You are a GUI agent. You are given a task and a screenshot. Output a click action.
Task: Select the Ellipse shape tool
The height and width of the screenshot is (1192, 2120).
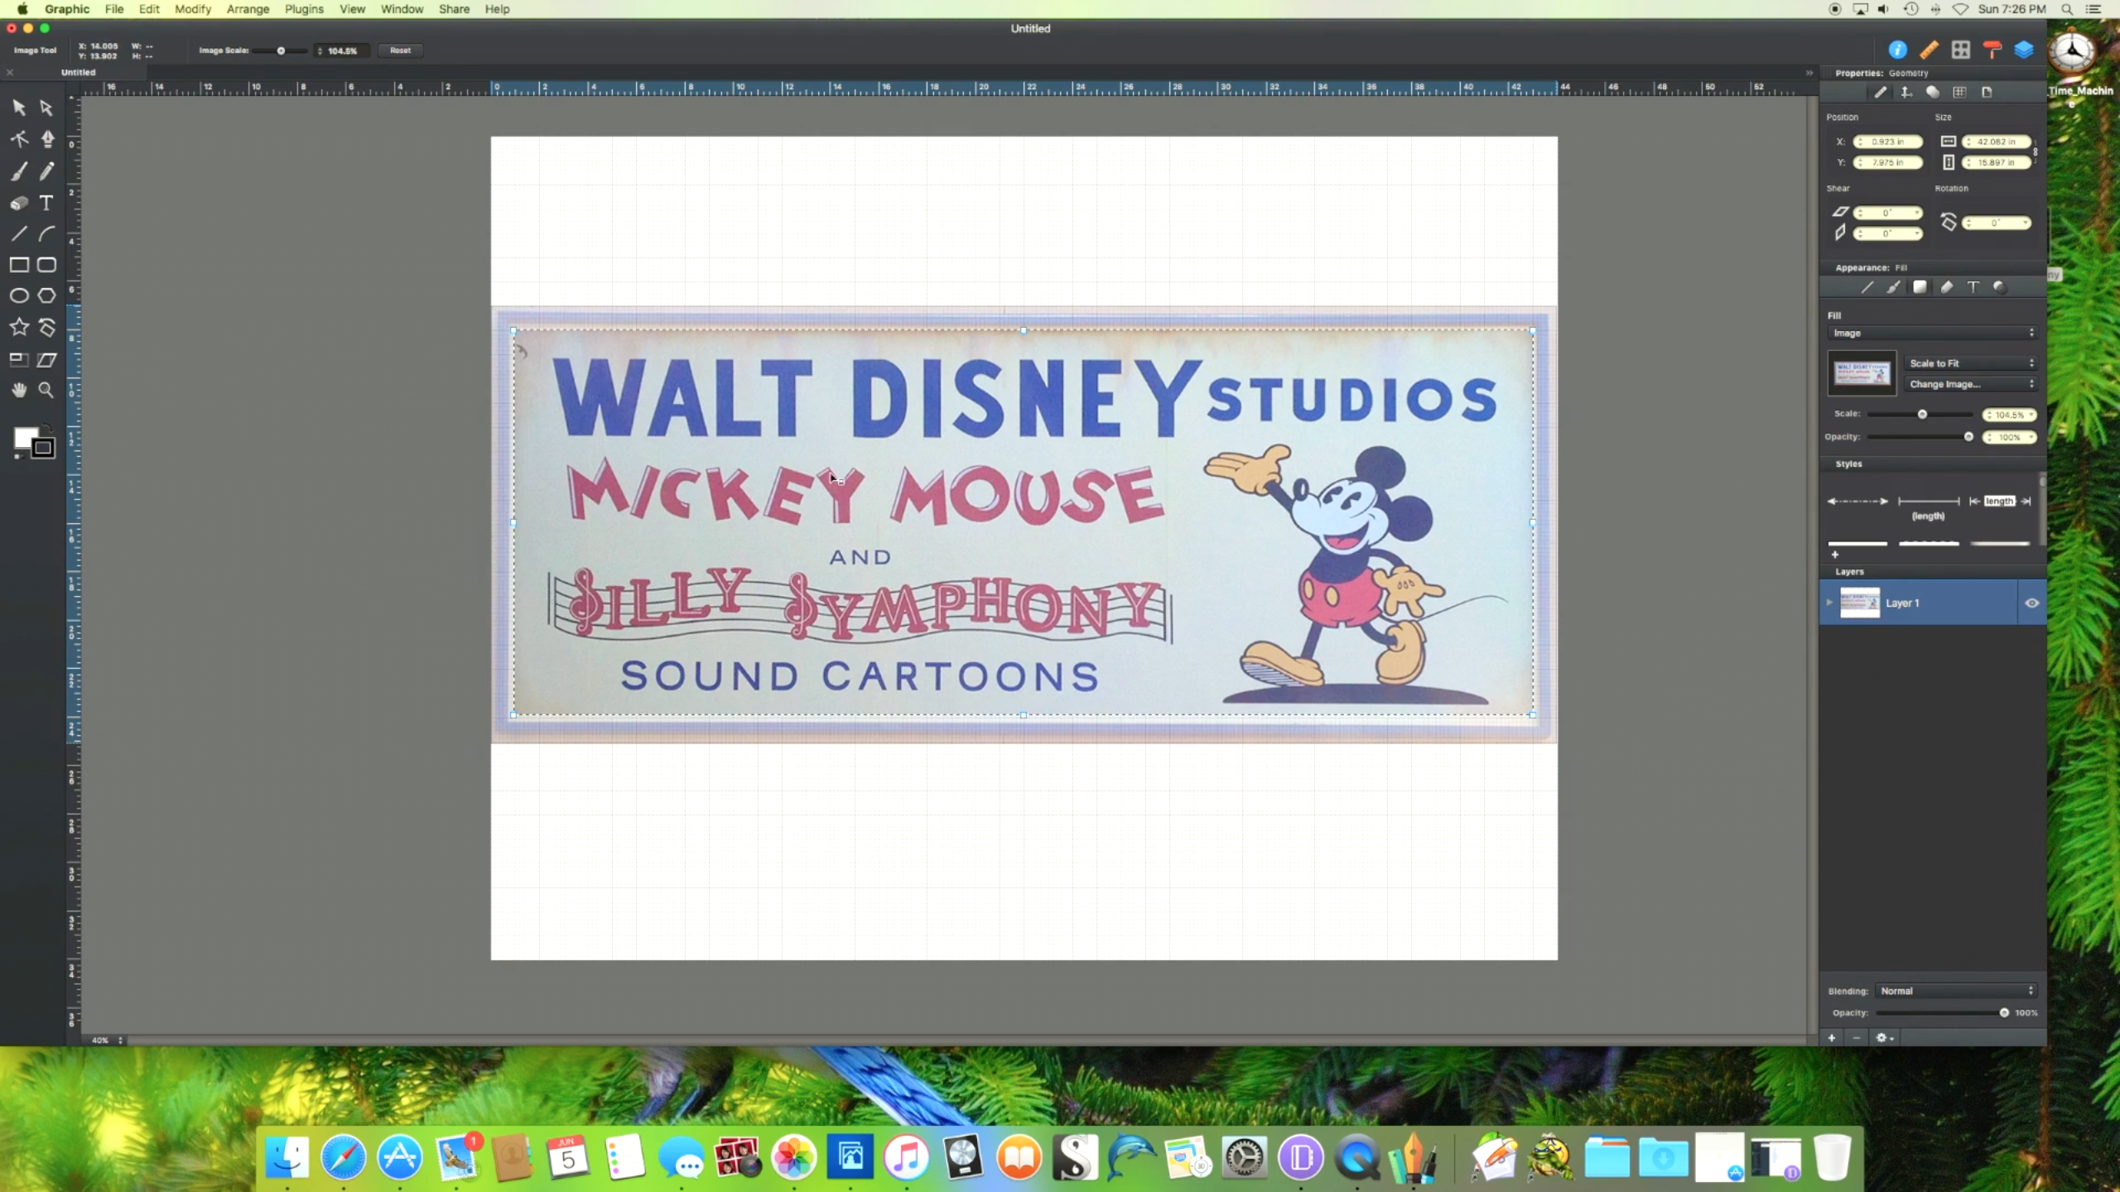19,296
